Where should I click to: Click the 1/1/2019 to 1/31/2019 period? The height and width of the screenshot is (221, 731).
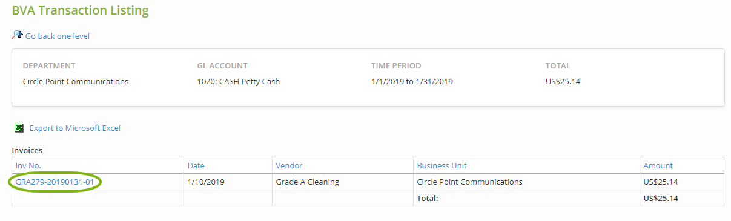click(x=412, y=81)
